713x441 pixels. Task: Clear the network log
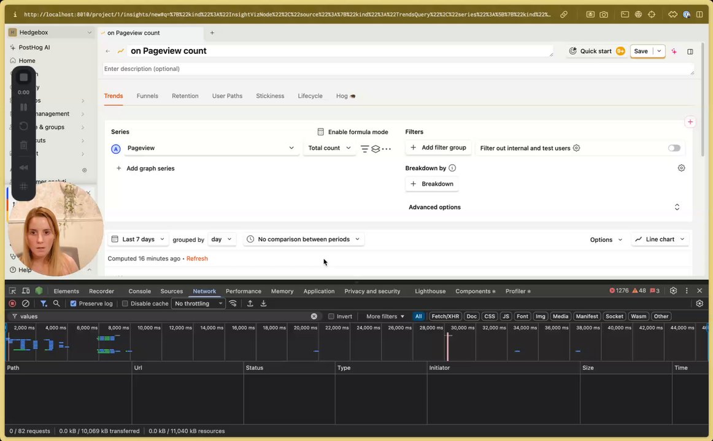(26, 304)
